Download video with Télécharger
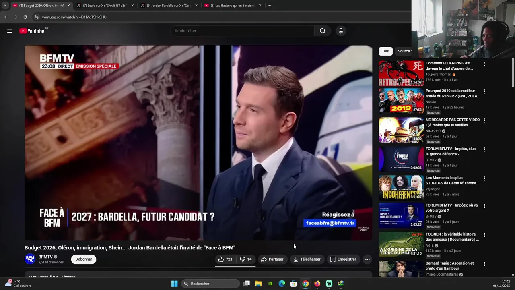Viewport: 515px width, 290px height. (307, 259)
